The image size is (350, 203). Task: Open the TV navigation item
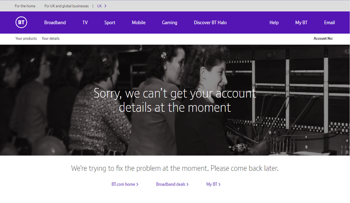pyautogui.click(x=85, y=22)
